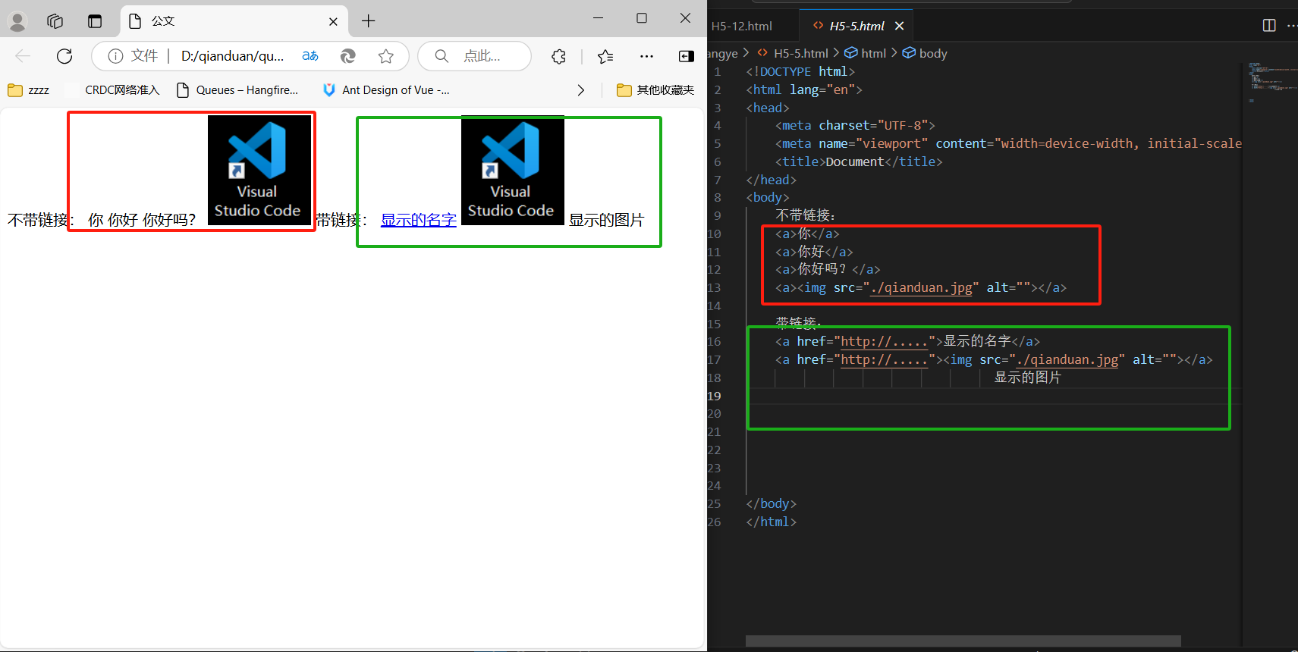This screenshot has height=652, width=1298.
Task: Open the editor more actions menu
Action: click(x=1292, y=26)
